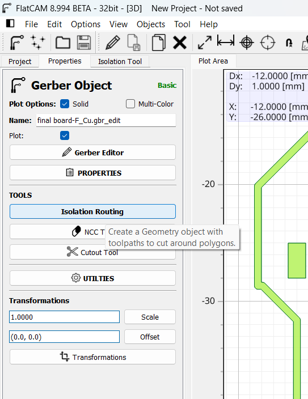Click the Jump to Location magnet icon

coord(289,43)
